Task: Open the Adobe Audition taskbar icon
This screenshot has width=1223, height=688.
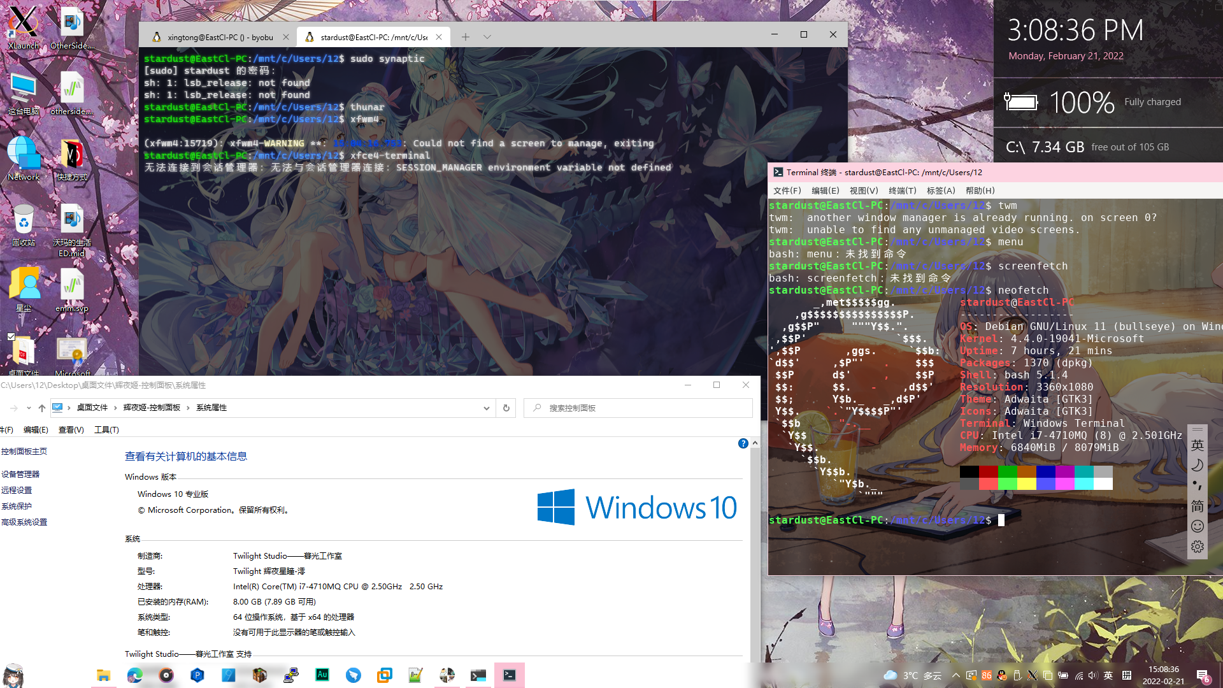Action: pyautogui.click(x=322, y=675)
